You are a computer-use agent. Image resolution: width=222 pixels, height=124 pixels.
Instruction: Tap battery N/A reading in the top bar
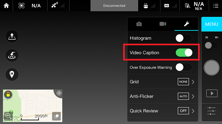(199, 6)
